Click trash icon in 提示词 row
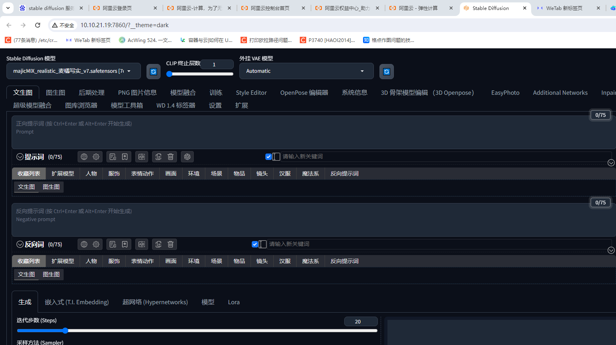This screenshot has height=345, width=616. click(x=171, y=157)
